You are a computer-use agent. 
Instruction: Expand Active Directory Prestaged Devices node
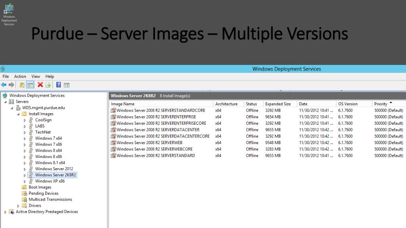click(6, 212)
